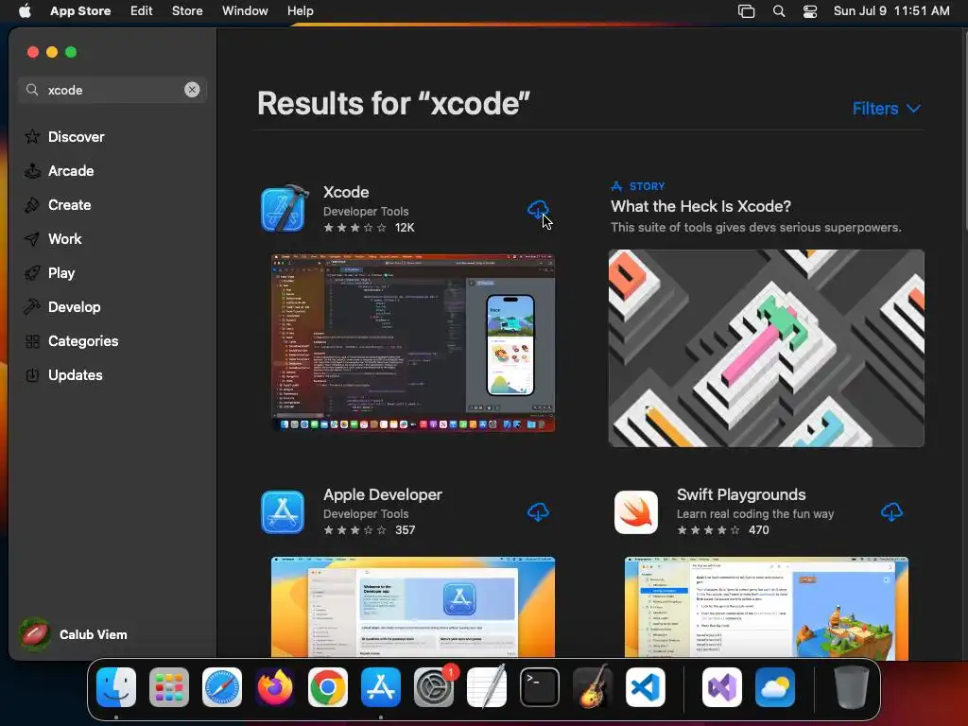Viewport: 968px width, 726px height.
Task: Open Swift Playgrounds screenshot preview
Action: pos(766,608)
